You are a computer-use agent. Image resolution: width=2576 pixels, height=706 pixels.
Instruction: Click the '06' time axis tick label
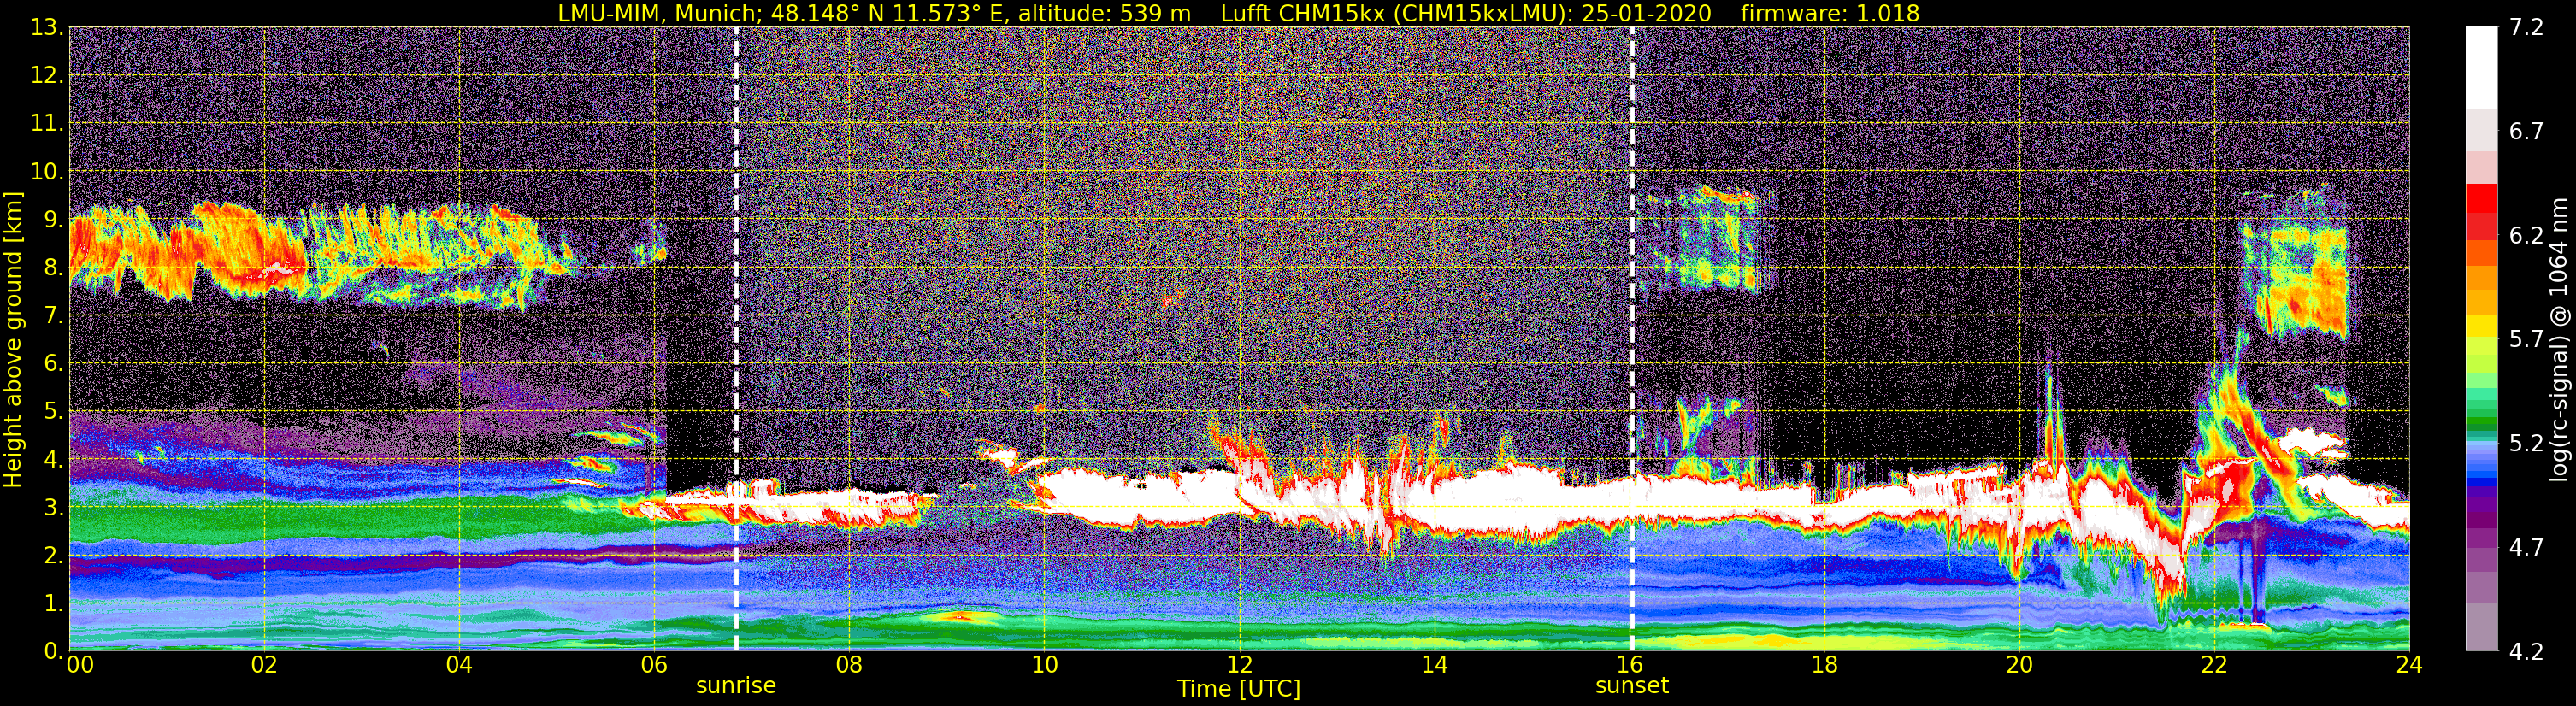654,665
